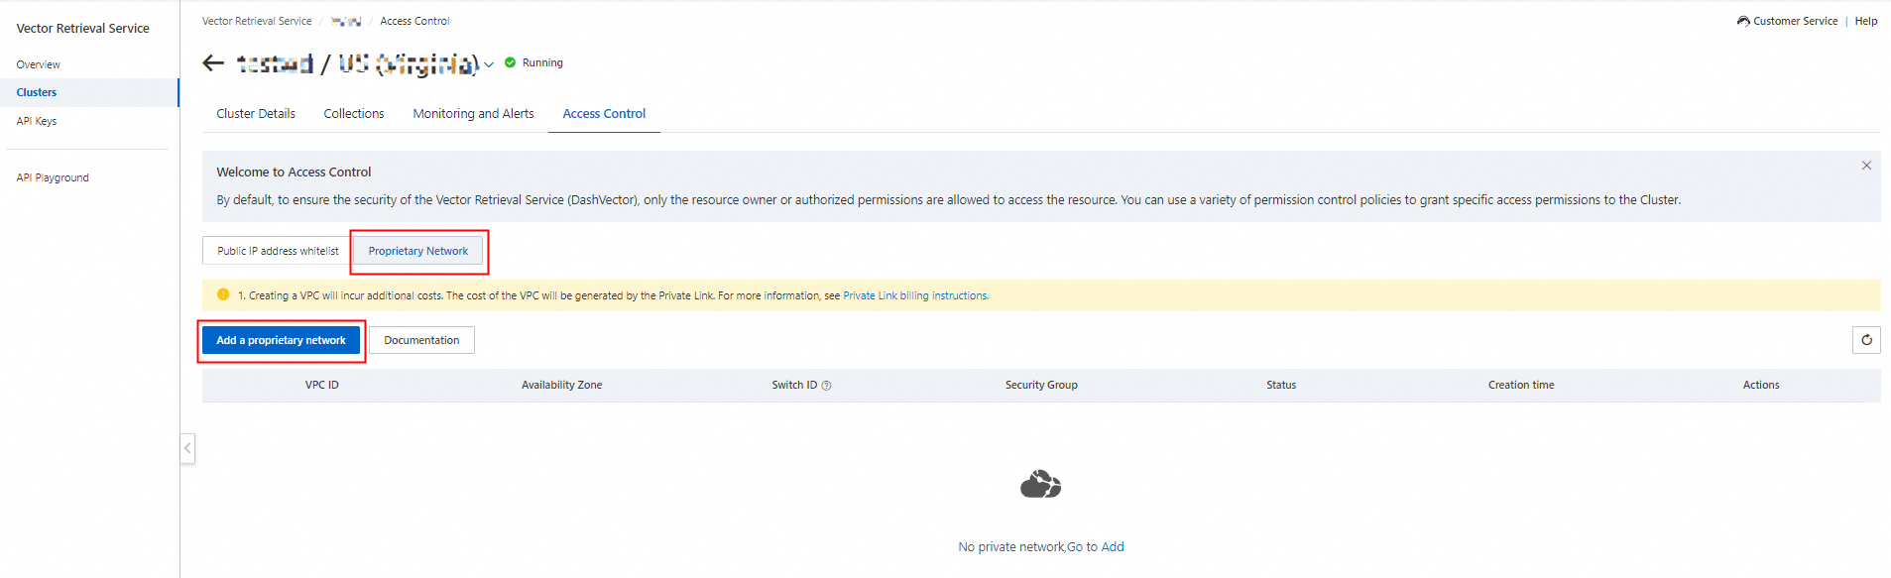This screenshot has width=1891, height=578.
Task: Open API Playground in sidebar
Action: click(53, 177)
